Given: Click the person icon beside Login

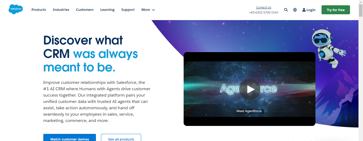Looking at the screenshot, I should coord(304,10).
